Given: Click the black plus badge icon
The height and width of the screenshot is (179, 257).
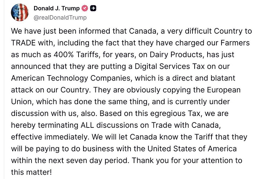Looking at the screenshot, I should tap(93, 8).
